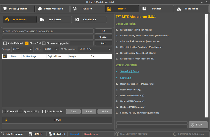Click the Auth file input field
The width and height of the screenshot is (210, 137).
coord(82,43)
